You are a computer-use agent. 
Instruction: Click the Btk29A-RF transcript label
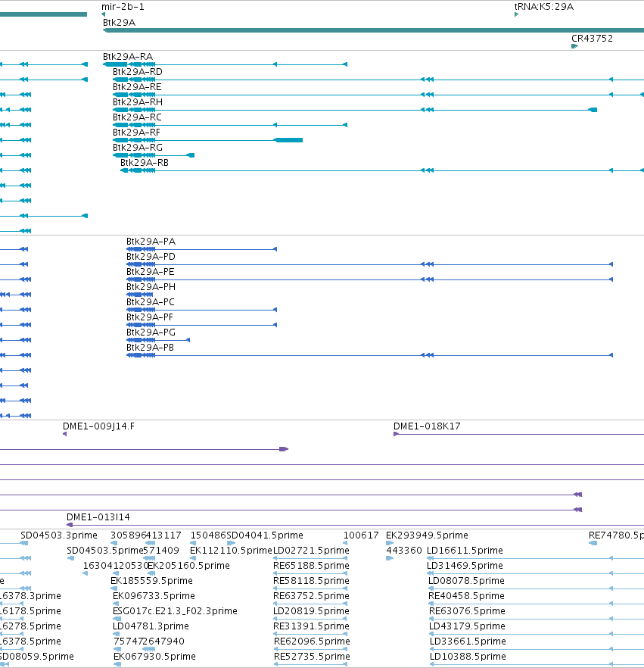137,133
